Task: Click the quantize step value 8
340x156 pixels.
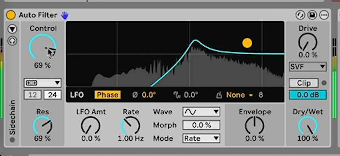Action: 261,95
